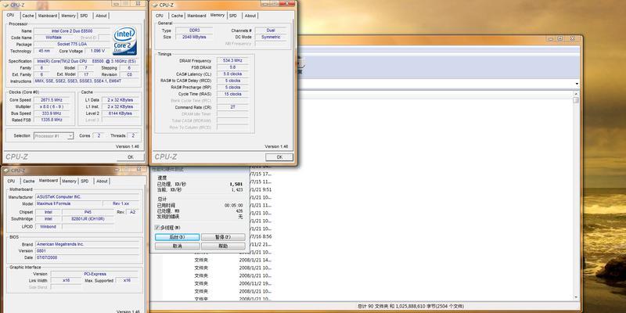This screenshot has width=626, height=313.
Task: Click the Level 2 cache value 6144 KBytes
Action: (x=121, y=113)
